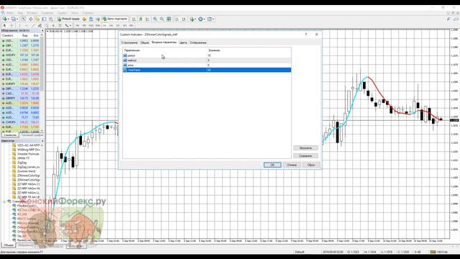Tile chart windows icon
Screen dimensions: 460x259
[169, 19]
